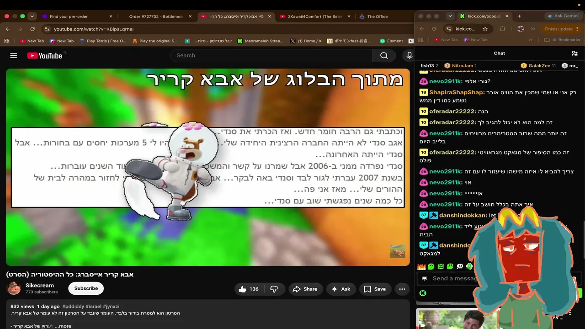Image resolution: width=585 pixels, height=329 pixels.
Task: Click Ask Gemini in Kick window
Action: [563, 16]
